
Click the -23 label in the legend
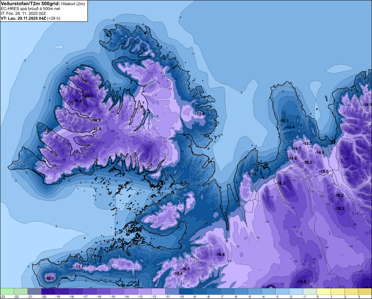coord(2,297)
